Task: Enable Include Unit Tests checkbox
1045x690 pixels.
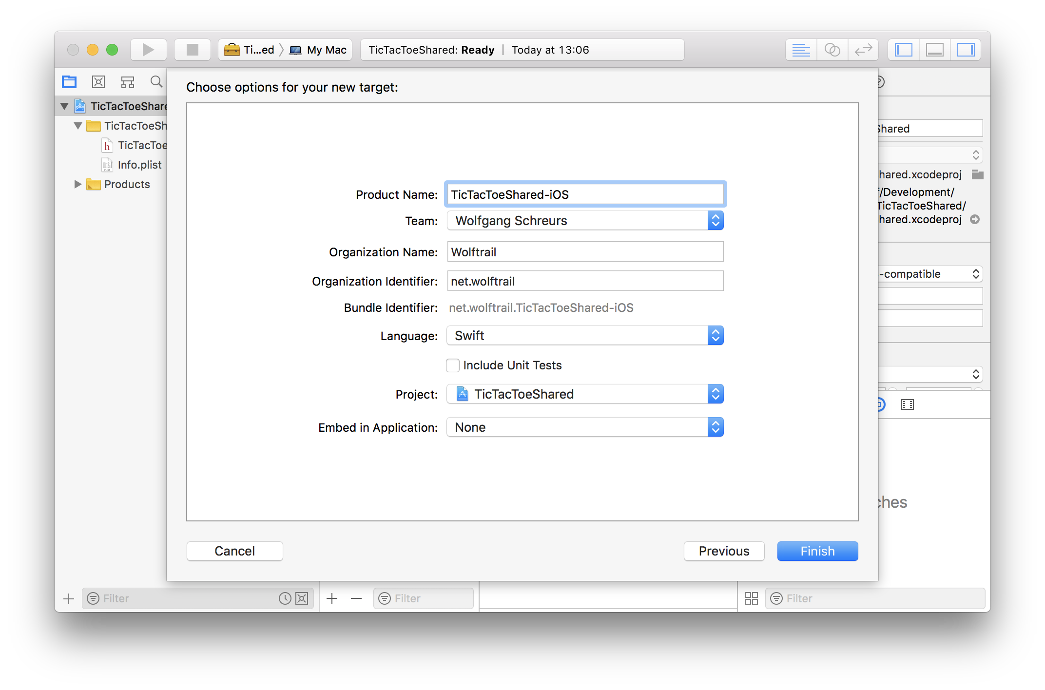Action: [453, 365]
